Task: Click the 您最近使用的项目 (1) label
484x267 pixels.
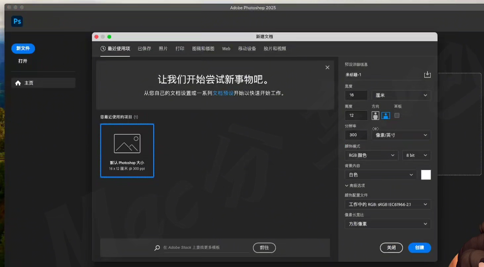Action: (119, 117)
